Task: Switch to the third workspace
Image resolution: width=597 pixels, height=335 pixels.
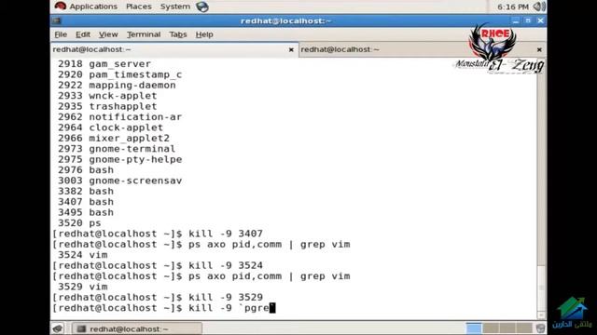Action: [507, 328]
